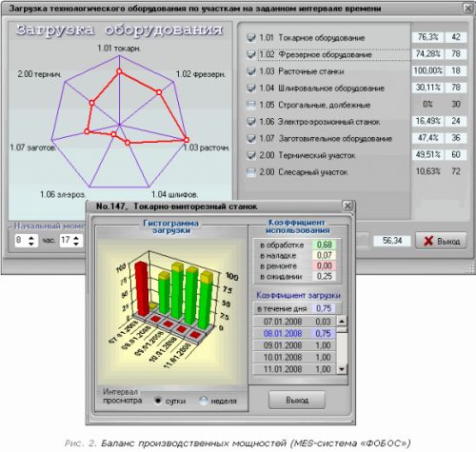
Task: Click the Выход button in machine No.147 dialog
Action: coord(297,400)
